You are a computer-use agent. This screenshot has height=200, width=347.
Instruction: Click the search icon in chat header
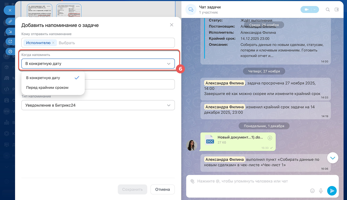pos(328,9)
